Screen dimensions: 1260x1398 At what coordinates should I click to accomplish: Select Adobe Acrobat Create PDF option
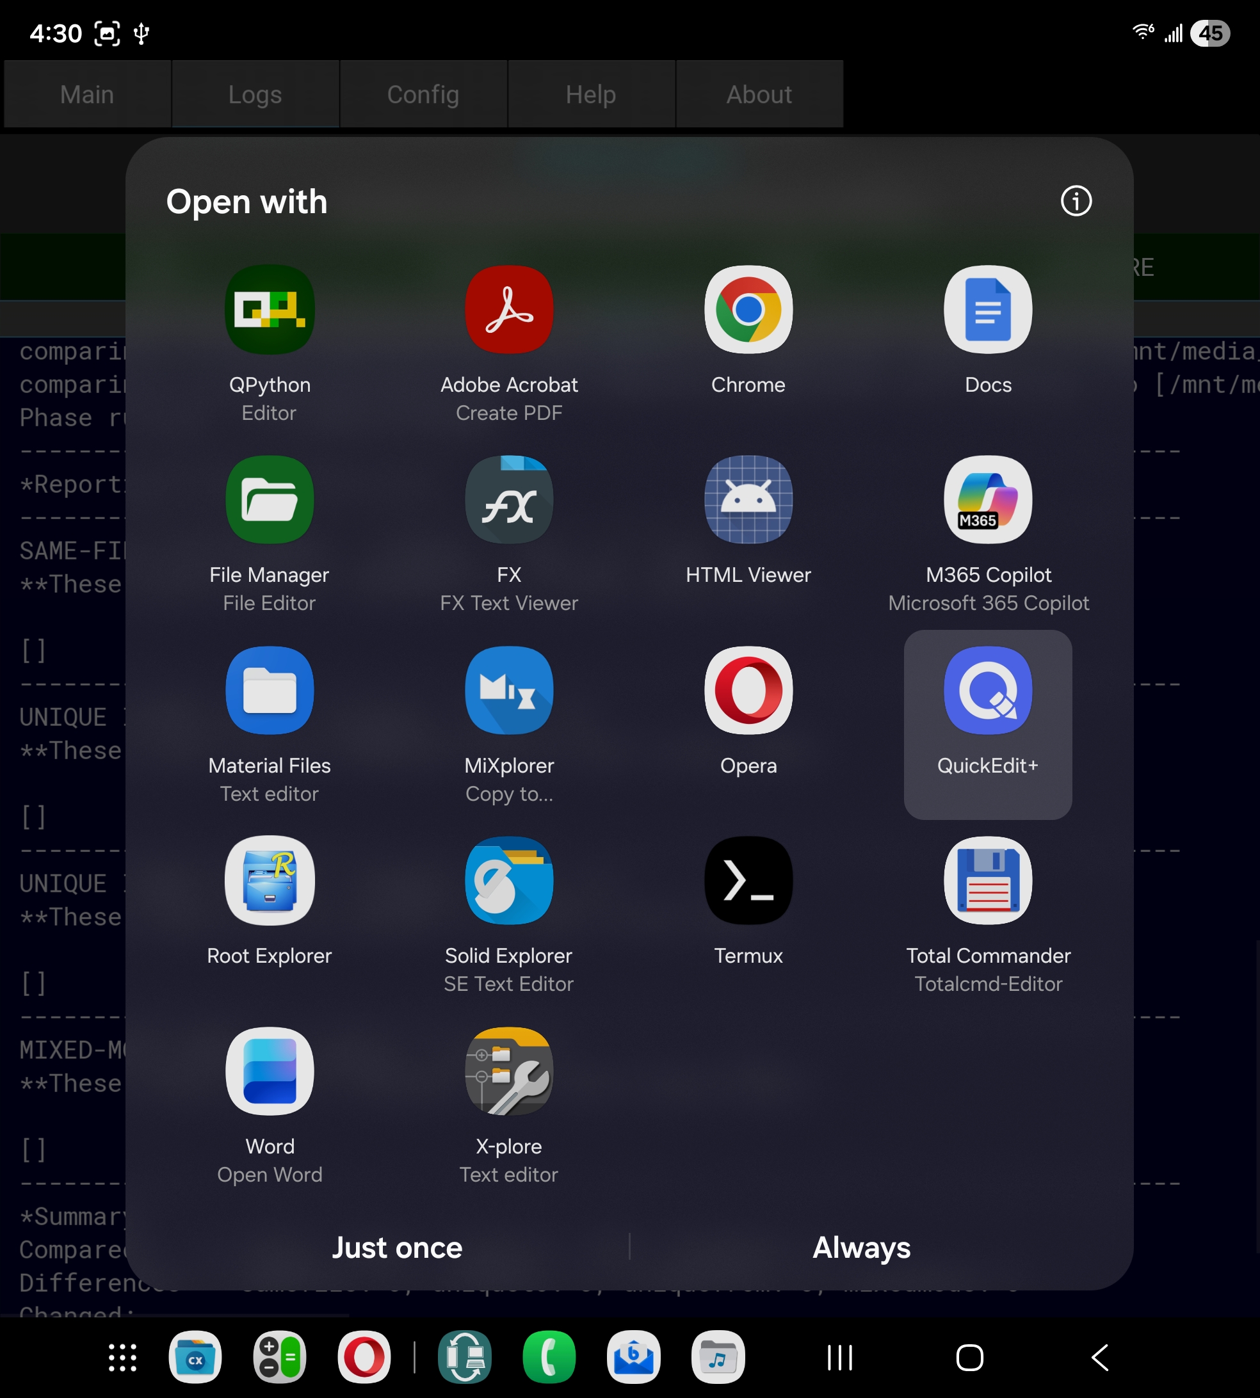(x=509, y=310)
